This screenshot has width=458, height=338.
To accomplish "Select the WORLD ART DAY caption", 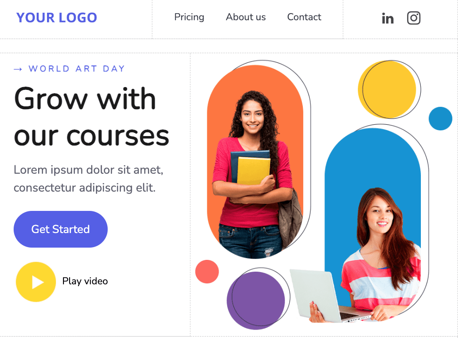I will [77, 69].
